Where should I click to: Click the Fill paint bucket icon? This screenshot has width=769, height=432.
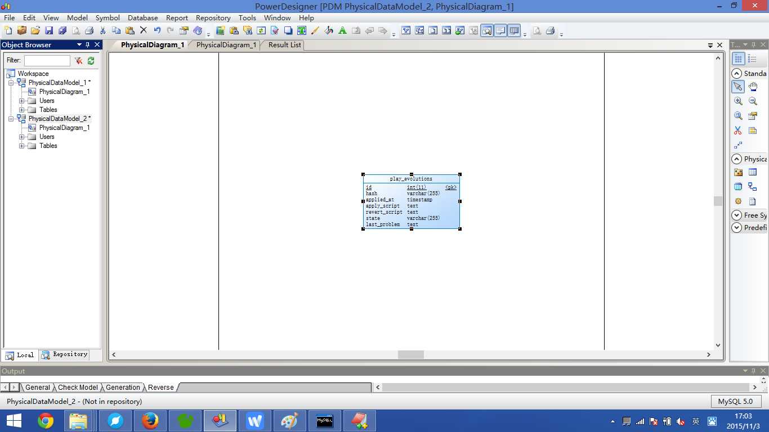coord(329,30)
